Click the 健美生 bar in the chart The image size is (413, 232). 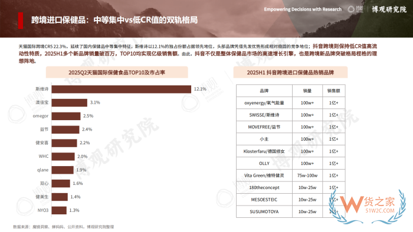click(60, 197)
